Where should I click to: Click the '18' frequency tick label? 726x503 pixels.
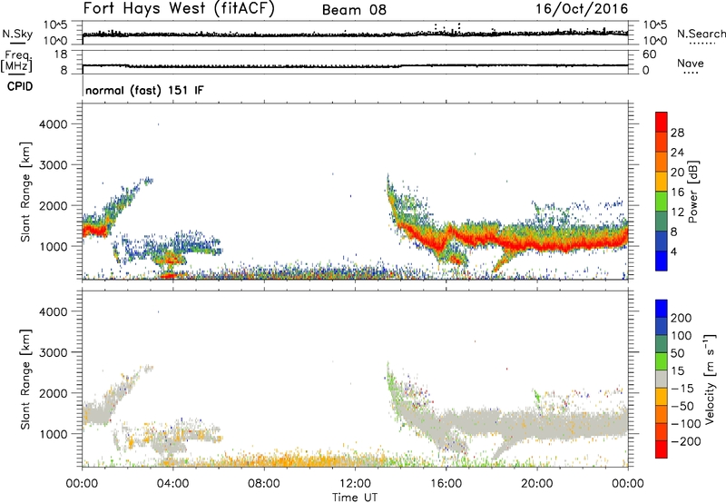[x=61, y=54]
